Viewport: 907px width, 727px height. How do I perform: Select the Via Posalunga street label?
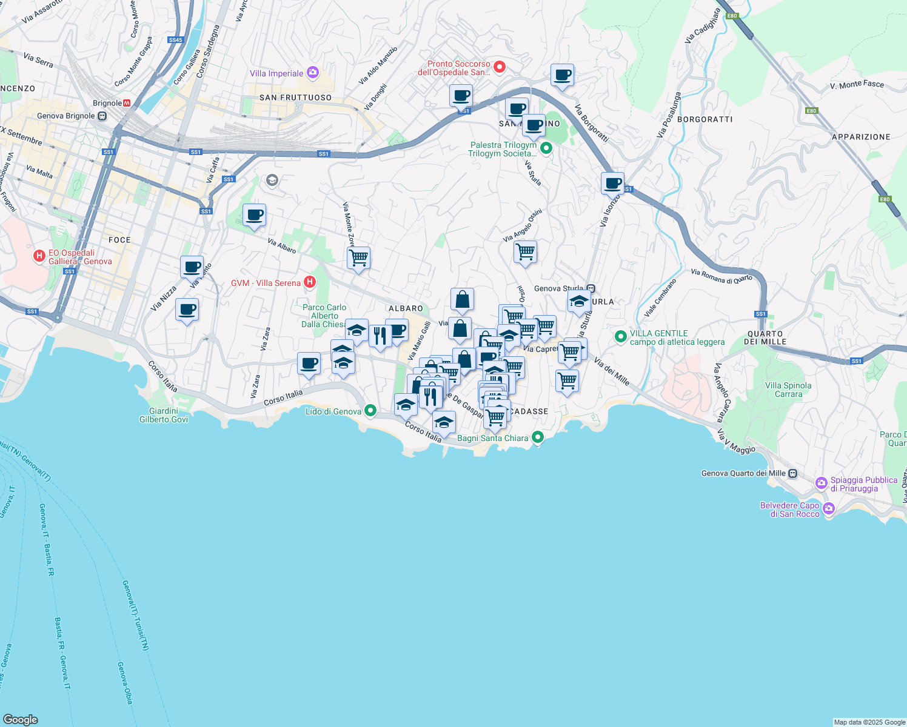[x=669, y=114]
